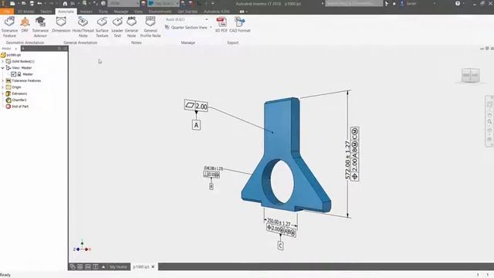The height and width of the screenshot is (278, 494).
Task: Click the browser search magnifier icon
Action: (x=59, y=49)
